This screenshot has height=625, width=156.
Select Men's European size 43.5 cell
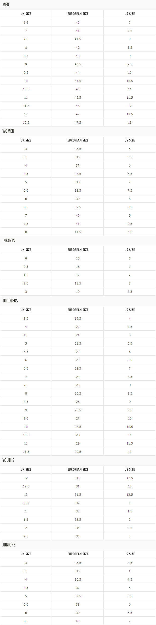(78, 64)
